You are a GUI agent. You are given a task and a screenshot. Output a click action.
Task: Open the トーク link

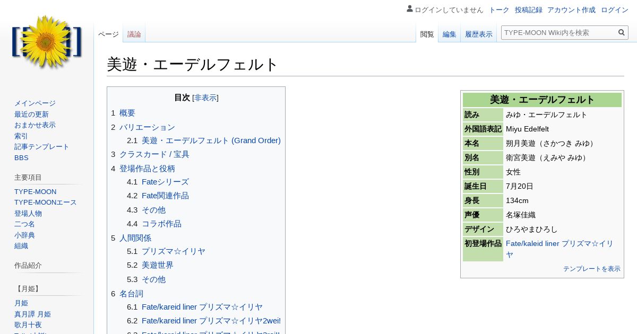499,10
